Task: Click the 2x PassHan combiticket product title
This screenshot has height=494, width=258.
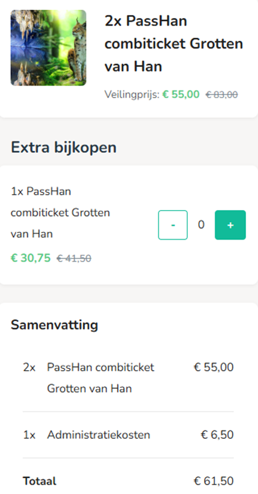Action: 174,44
